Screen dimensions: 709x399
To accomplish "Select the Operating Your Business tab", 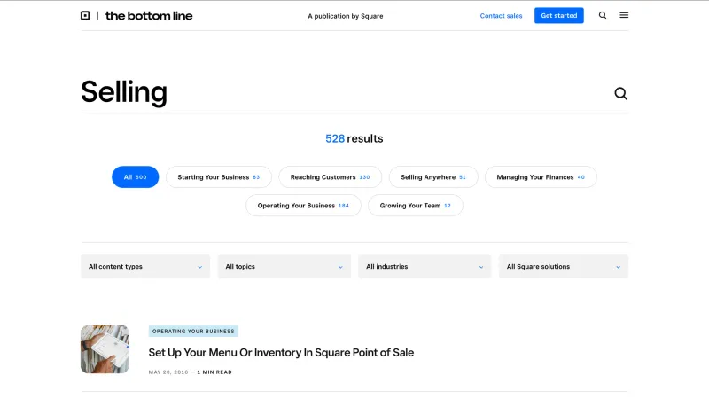I will pos(303,206).
